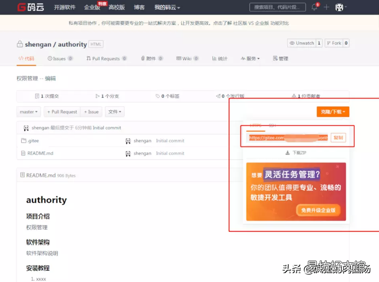Open 1 位贡献者 contributors link

click(x=306, y=96)
